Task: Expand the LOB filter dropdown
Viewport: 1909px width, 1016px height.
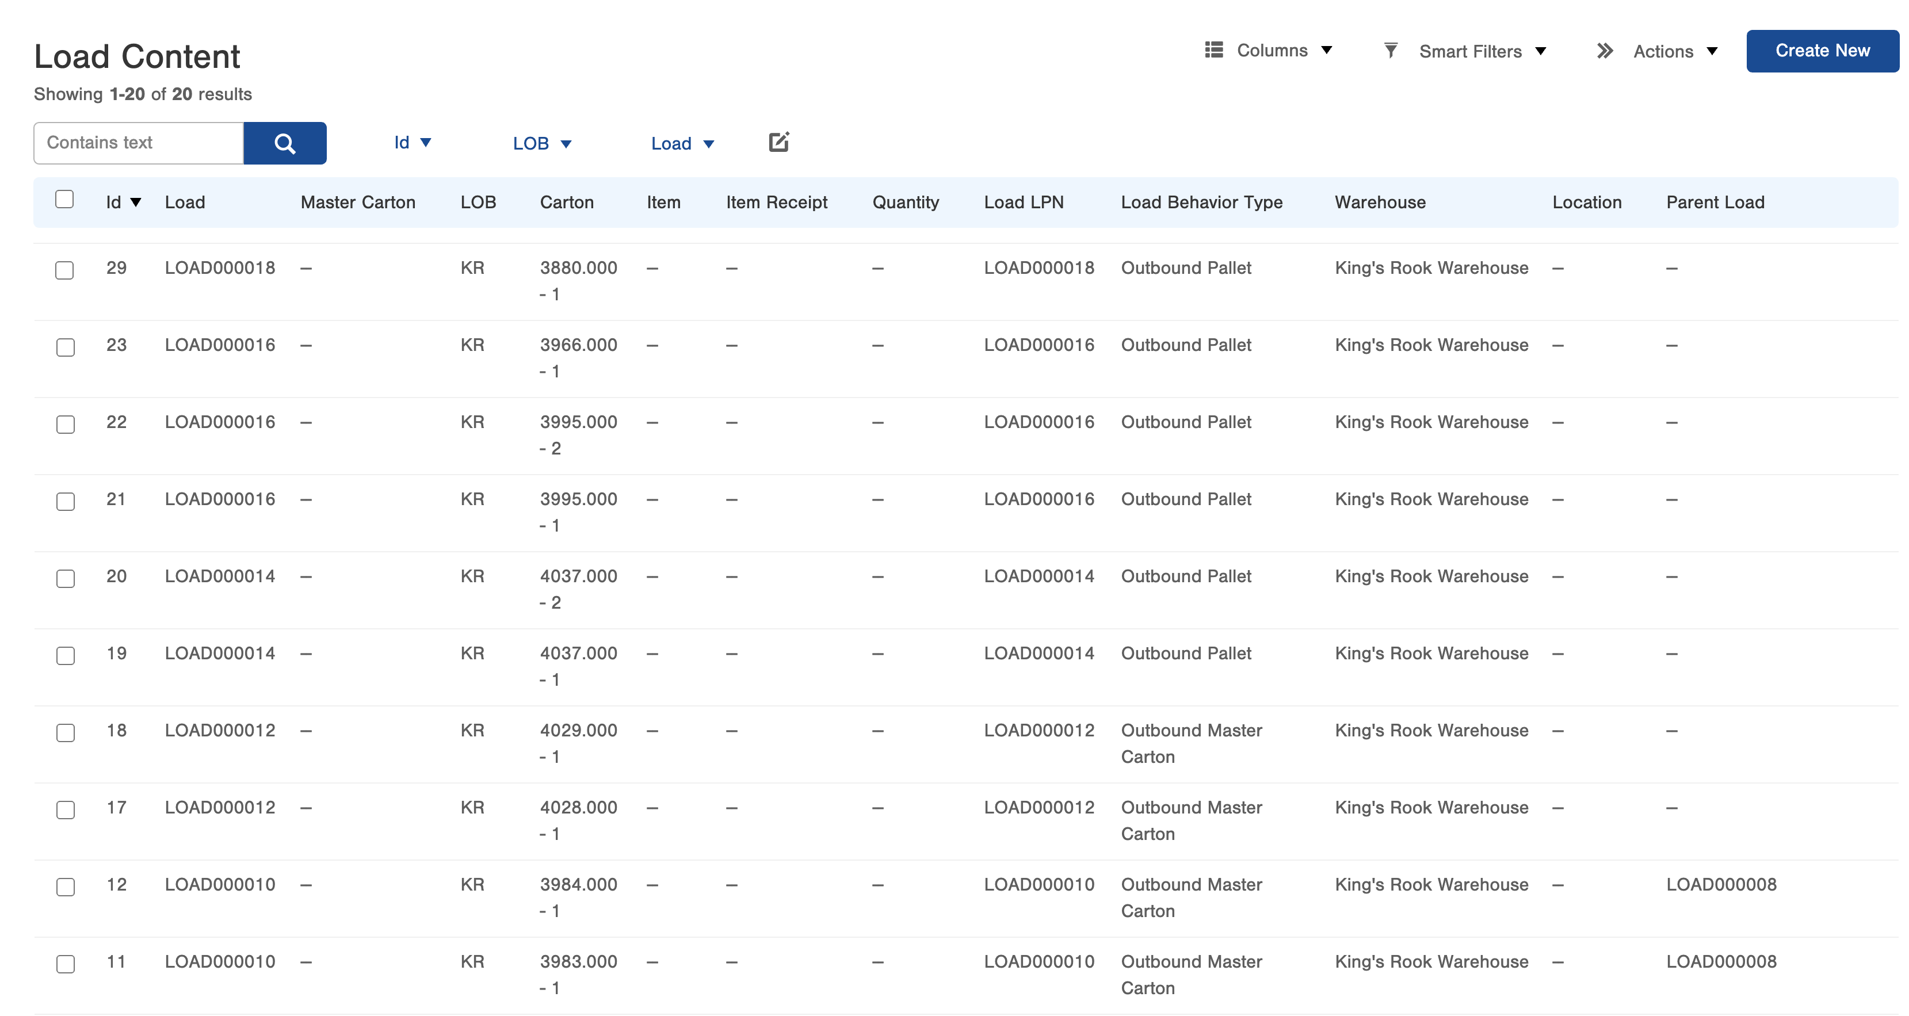Action: pos(542,143)
